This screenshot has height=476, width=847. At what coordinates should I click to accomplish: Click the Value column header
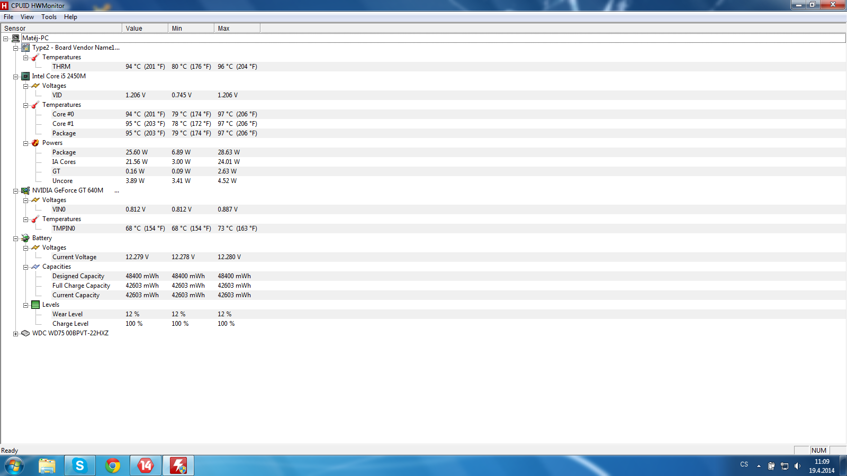click(x=145, y=28)
